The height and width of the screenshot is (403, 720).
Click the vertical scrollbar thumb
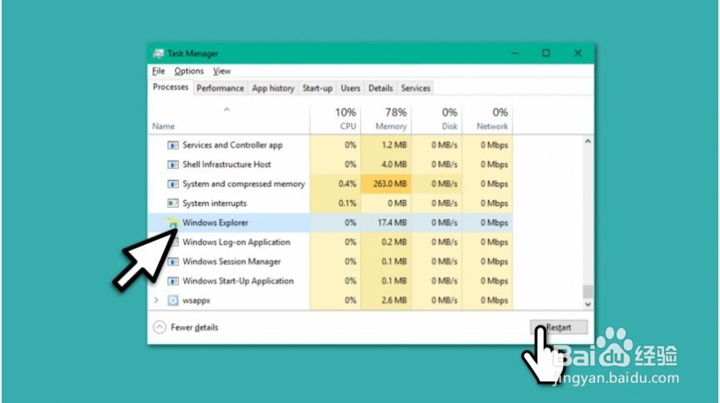pyautogui.click(x=588, y=291)
